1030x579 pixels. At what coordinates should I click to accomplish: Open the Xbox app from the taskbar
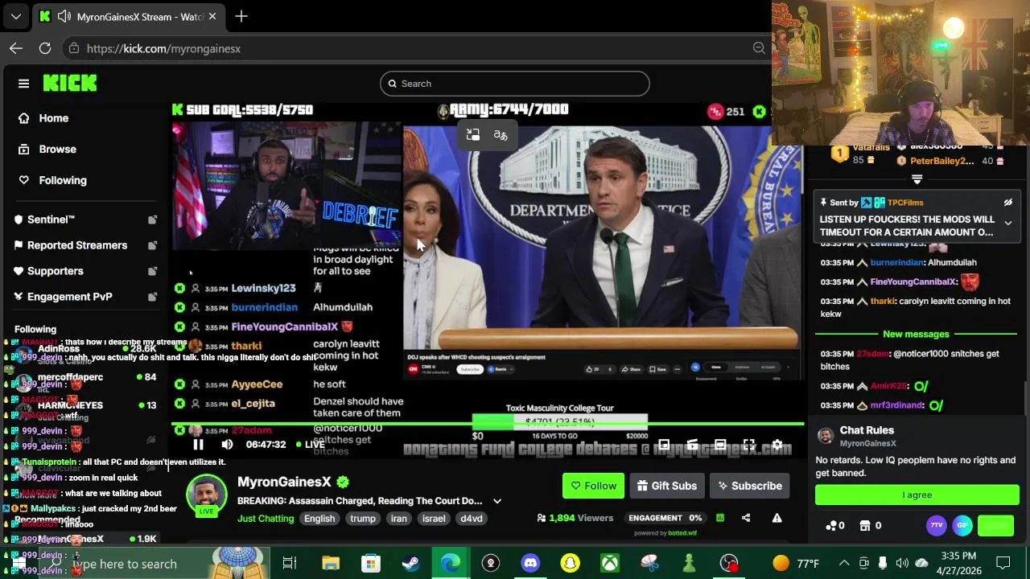tap(610, 563)
